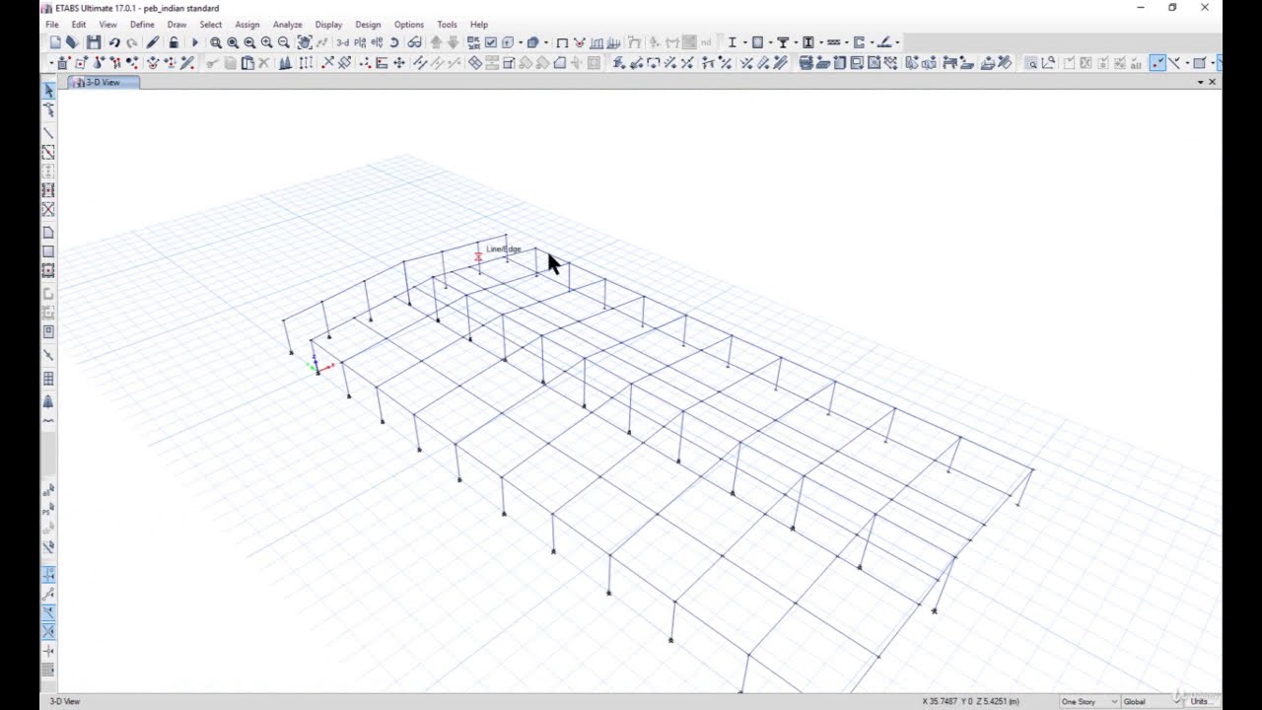Click the Draw Grids tool in sidebar
The width and height of the screenshot is (1262, 710).
click(48, 379)
